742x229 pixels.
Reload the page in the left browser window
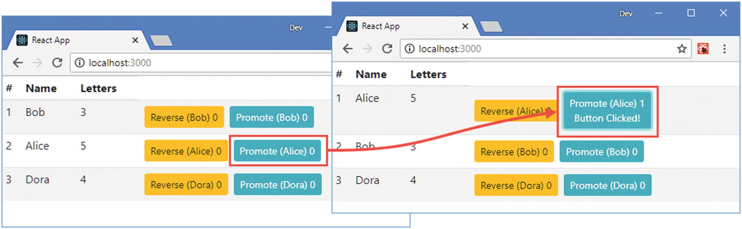click(x=57, y=63)
